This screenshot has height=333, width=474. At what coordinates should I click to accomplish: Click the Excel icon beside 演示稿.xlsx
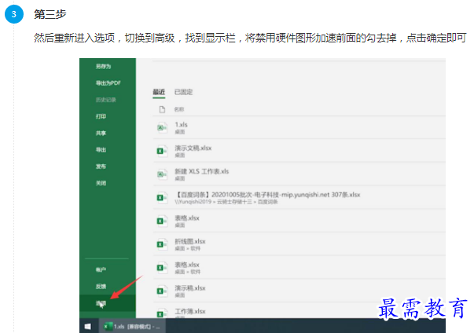pos(162,291)
